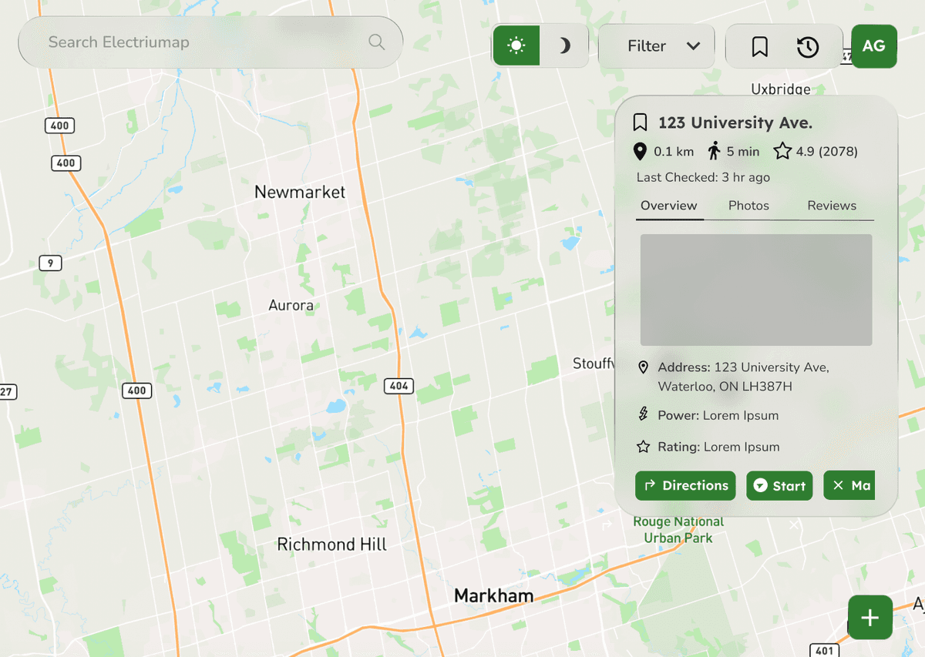
Task: Click the location pin beside 0.1 km
Action: tap(640, 151)
